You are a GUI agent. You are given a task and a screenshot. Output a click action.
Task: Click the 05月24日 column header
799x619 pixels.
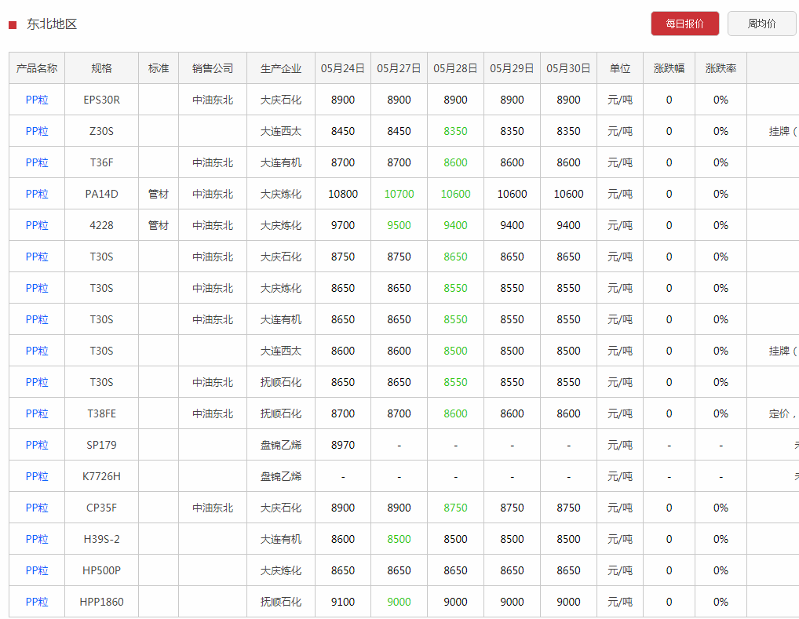[343, 68]
